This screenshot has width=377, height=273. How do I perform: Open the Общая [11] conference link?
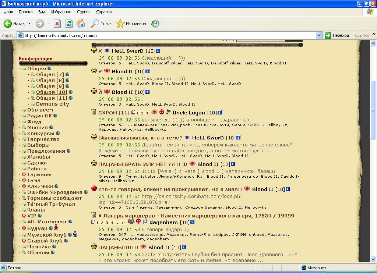pyautogui.click(x=52, y=98)
